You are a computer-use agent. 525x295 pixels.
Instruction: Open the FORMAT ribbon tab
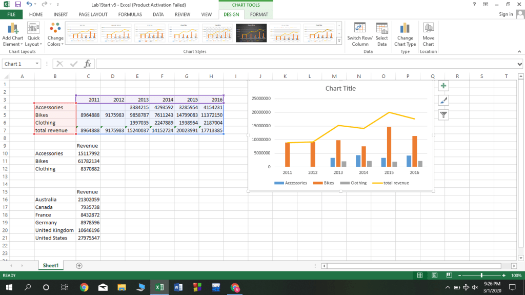coord(259,14)
